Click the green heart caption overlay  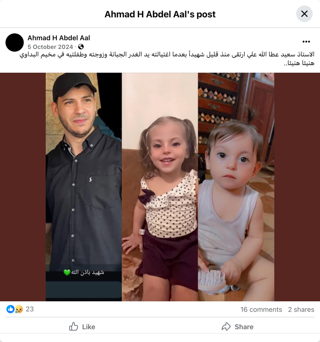tap(84, 272)
